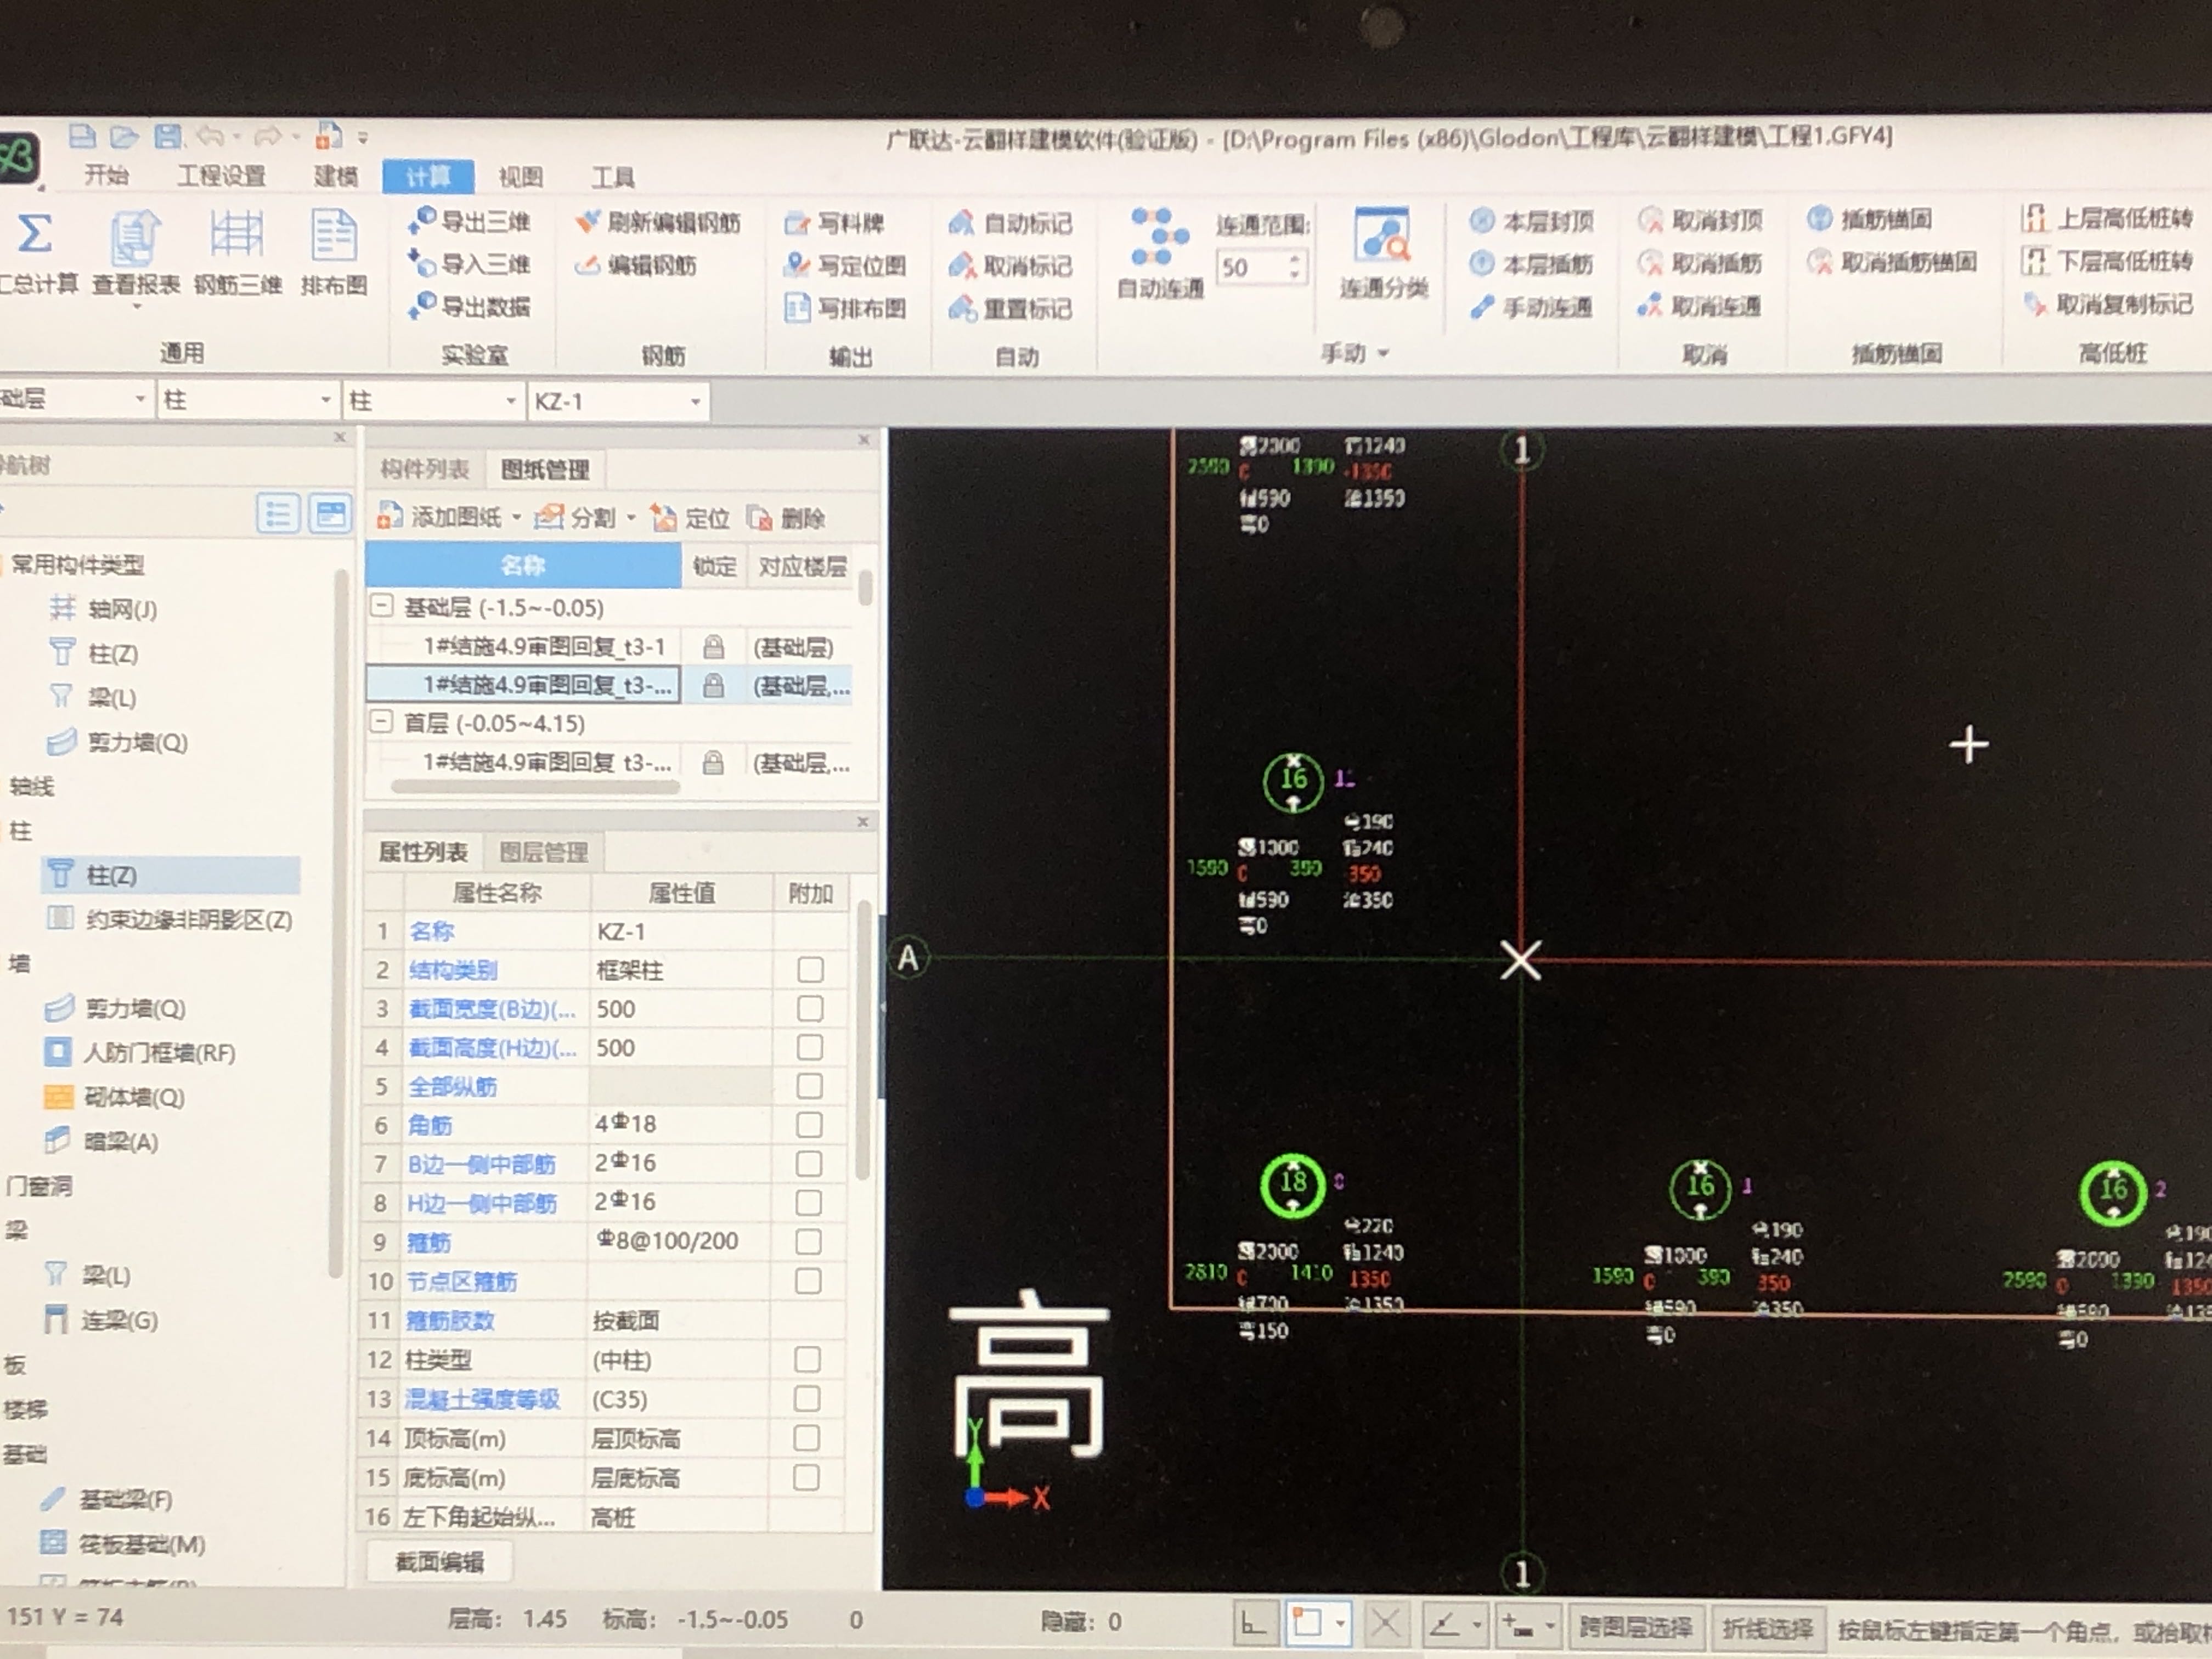
Task: Select 筏板基础(M) in tree
Action: [122, 1544]
